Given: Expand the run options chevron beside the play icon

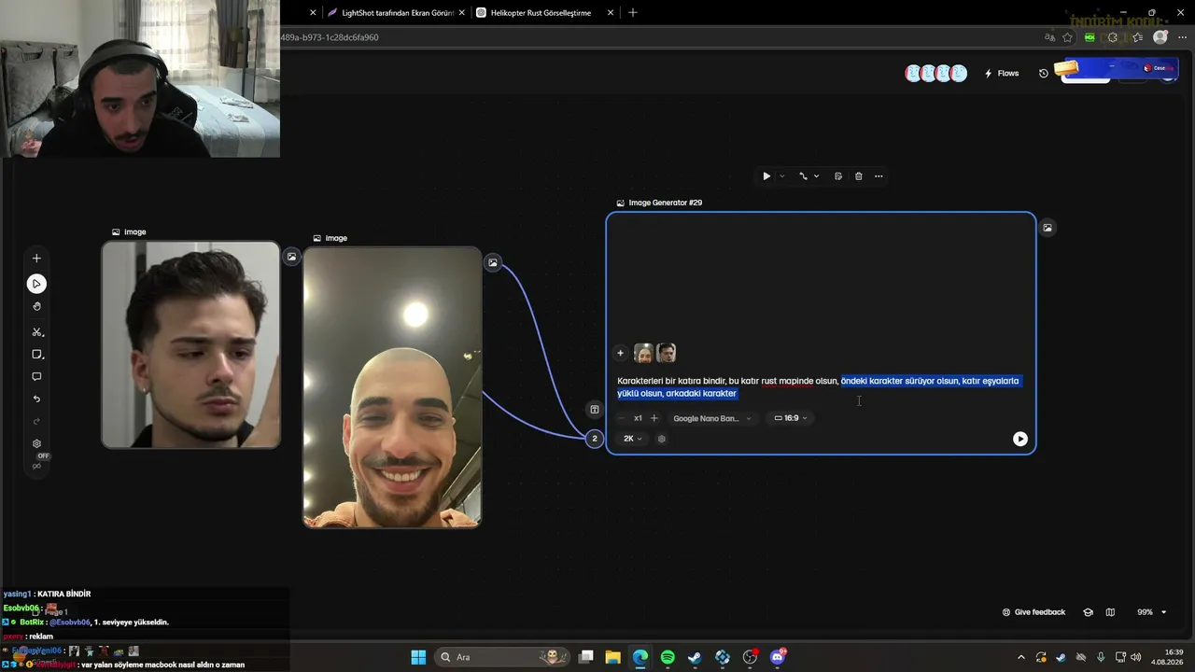Looking at the screenshot, I should 782,176.
